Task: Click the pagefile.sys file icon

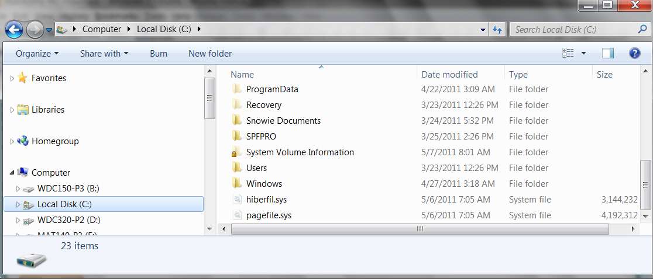Action: [x=238, y=215]
